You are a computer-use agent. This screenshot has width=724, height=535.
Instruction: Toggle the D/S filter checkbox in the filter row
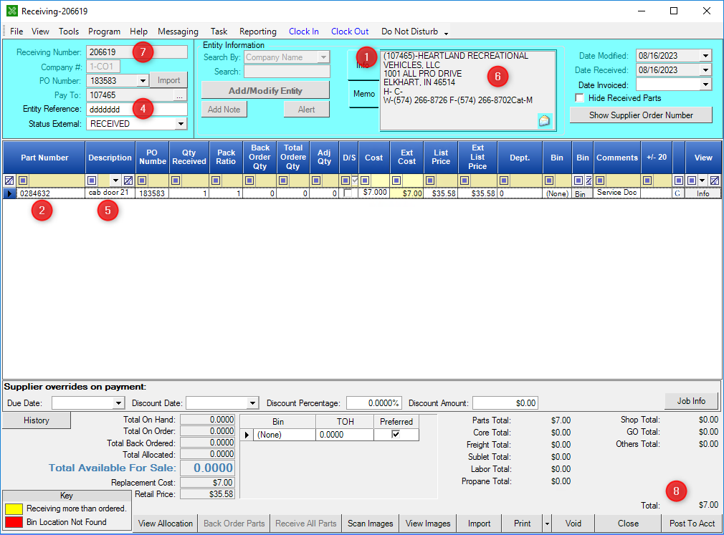[x=355, y=180]
